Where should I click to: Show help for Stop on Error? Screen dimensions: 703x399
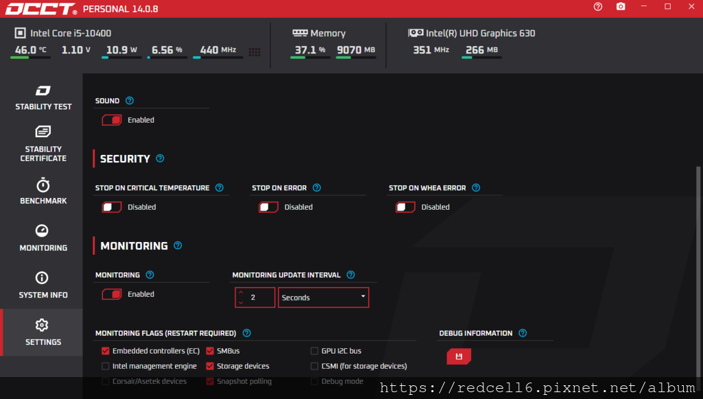pyautogui.click(x=316, y=188)
